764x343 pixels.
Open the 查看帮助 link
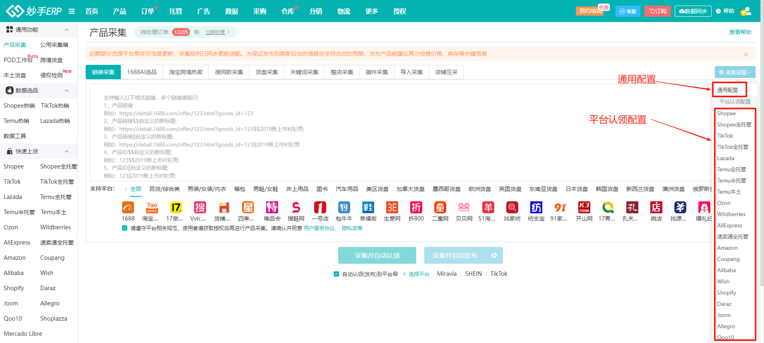point(740,32)
